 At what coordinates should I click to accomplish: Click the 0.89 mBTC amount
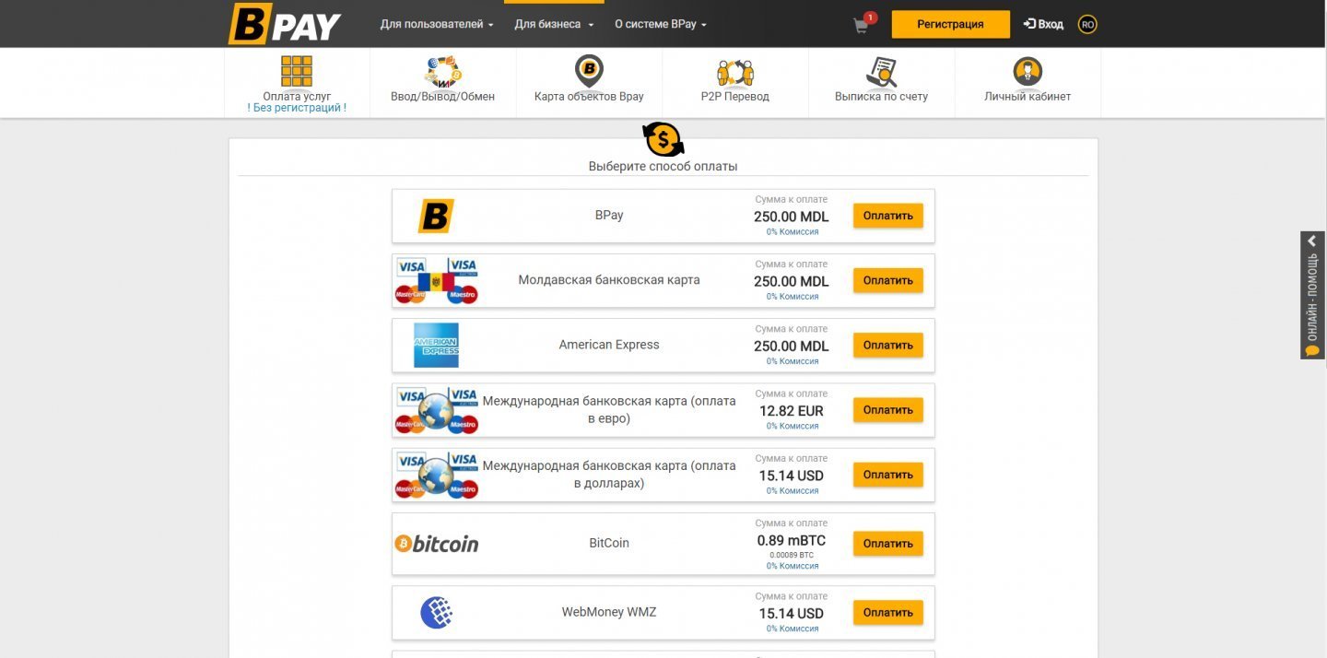tap(792, 541)
